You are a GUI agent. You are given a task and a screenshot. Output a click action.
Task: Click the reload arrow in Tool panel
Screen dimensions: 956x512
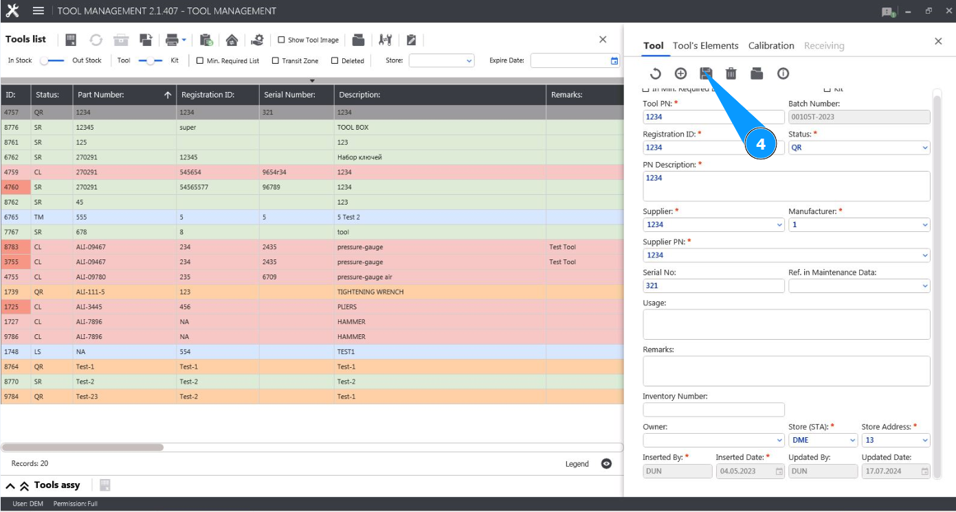point(655,73)
